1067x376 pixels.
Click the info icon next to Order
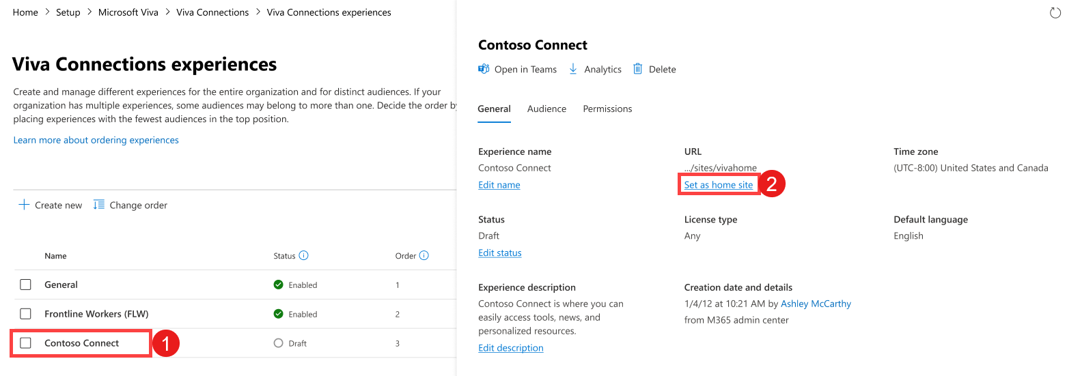[x=424, y=256]
